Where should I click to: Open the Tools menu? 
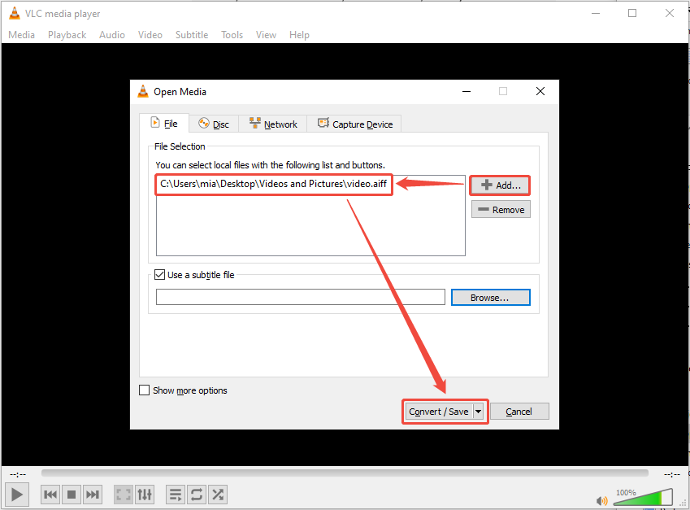tap(232, 35)
